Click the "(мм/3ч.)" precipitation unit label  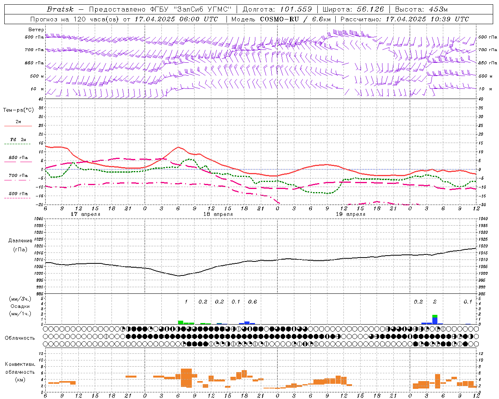(x=20, y=299)
